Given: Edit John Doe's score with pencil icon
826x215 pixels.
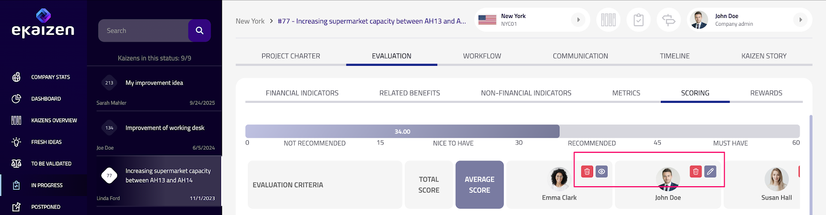Looking at the screenshot, I should coord(710,172).
